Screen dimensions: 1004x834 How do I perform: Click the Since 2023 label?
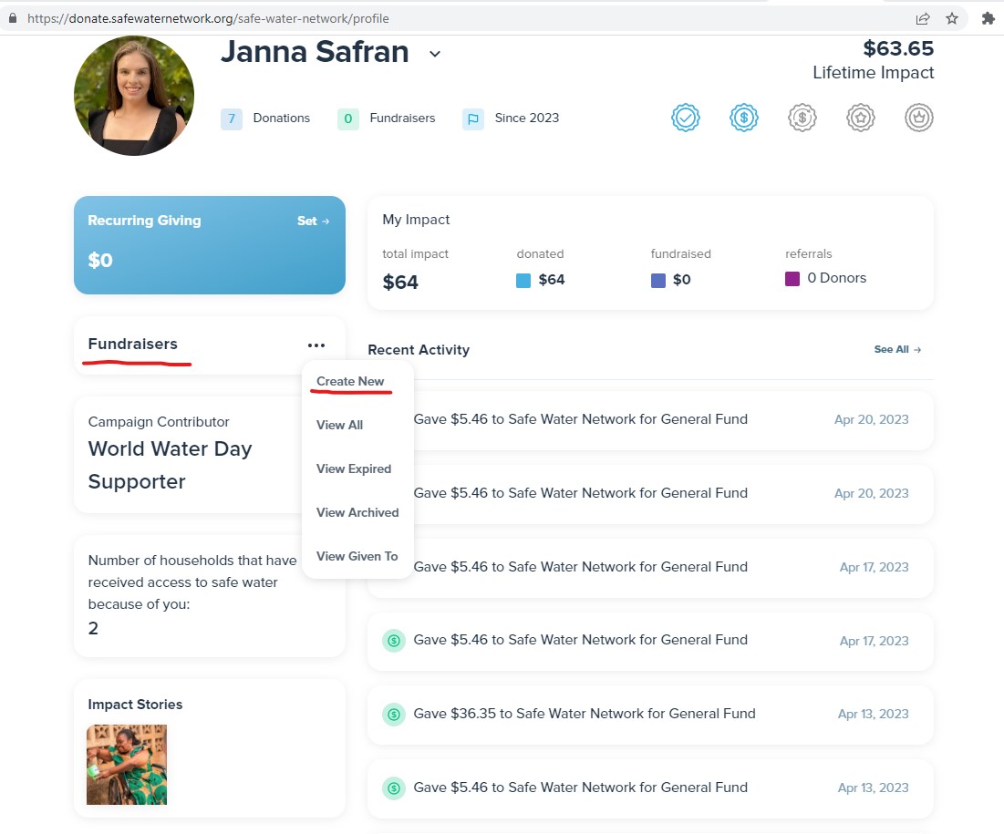(526, 118)
